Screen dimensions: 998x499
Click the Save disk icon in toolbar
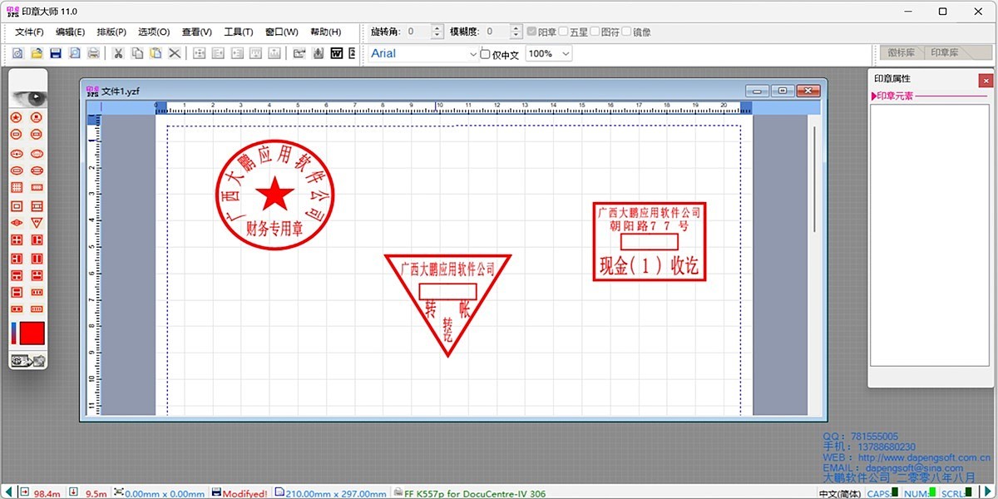click(56, 53)
